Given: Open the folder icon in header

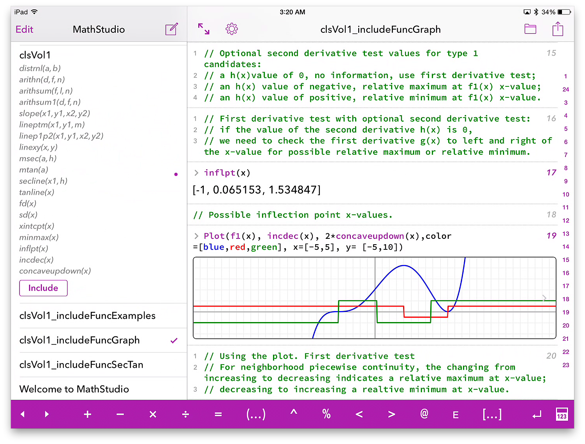Looking at the screenshot, I should pyautogui.click(x=530, y=29).
